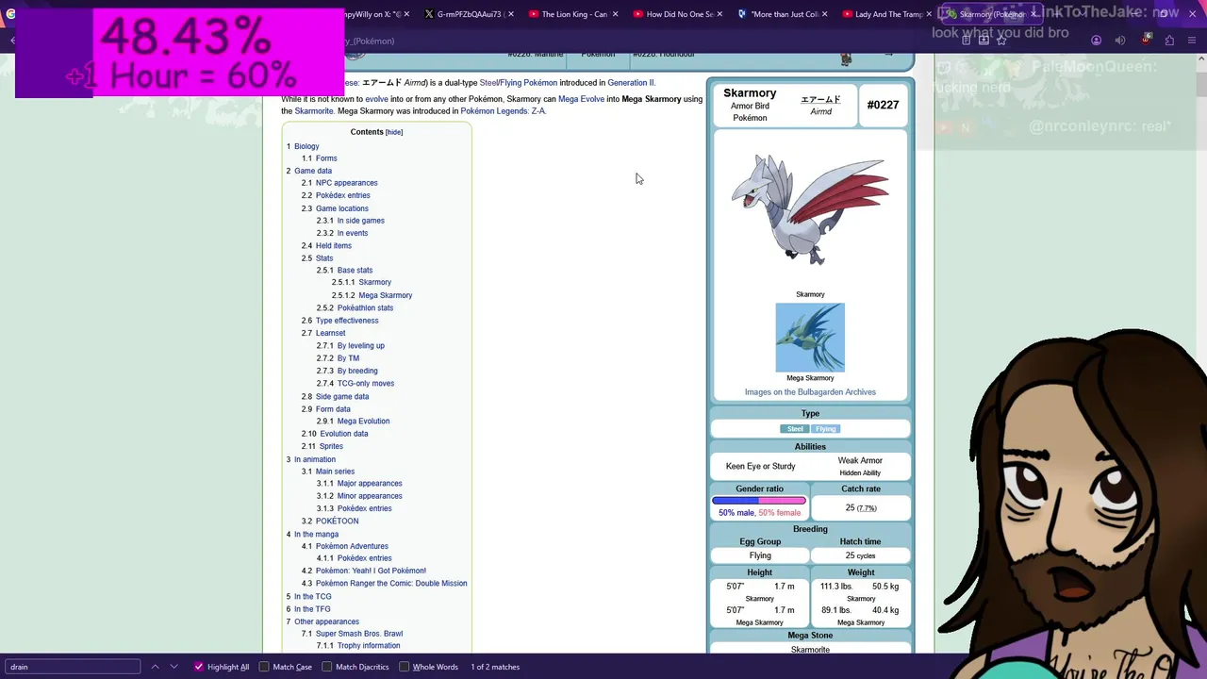Click the Flying type badge
The image size is (1207, 679).
click(x=825, y=429)
